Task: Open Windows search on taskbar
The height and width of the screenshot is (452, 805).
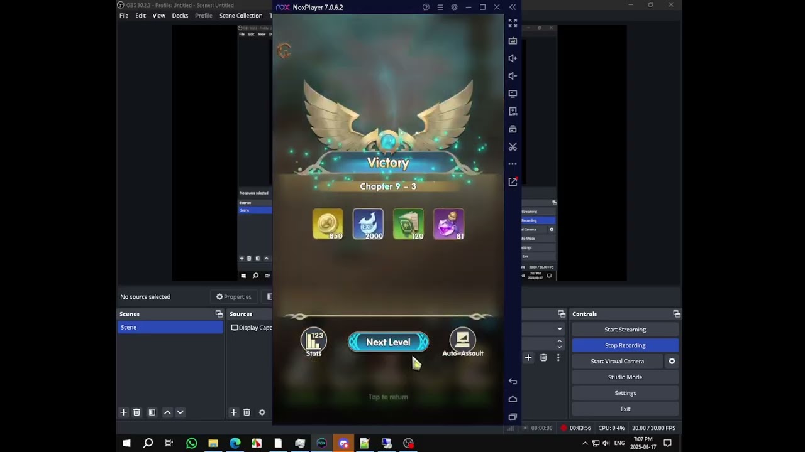Action: click(148, 443)
